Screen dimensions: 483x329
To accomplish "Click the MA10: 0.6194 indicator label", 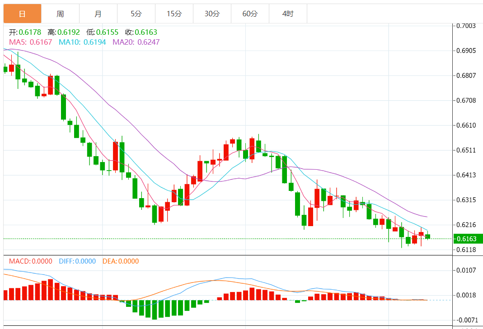I will click(x=82, y=42).
